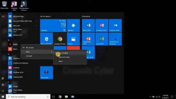
Task: Open OneDrive for Business in the list
Action: pyautogui.click(x=23, y=63)
